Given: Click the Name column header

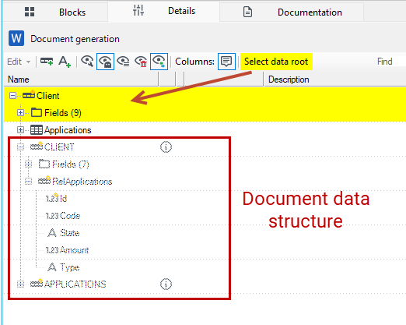Looking at the screenshot, I should [81, 79].
